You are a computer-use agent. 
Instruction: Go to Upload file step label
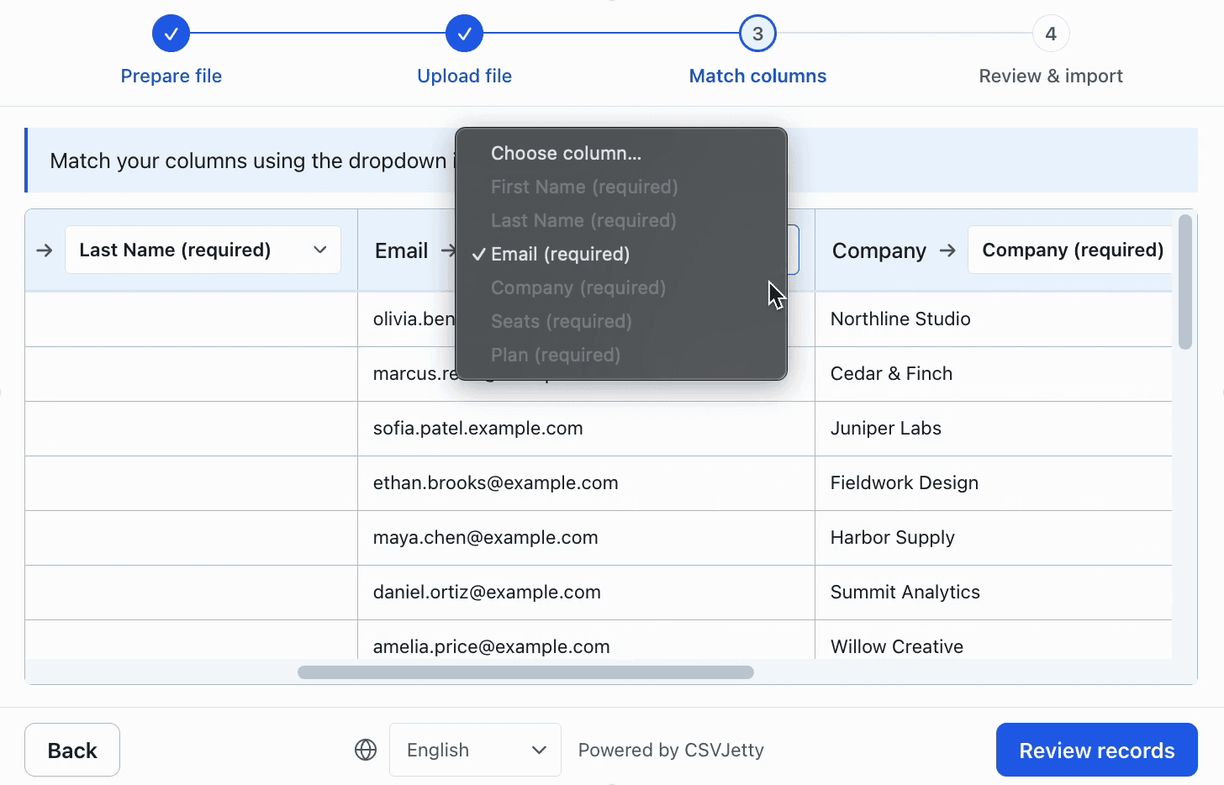pos(464,76)
